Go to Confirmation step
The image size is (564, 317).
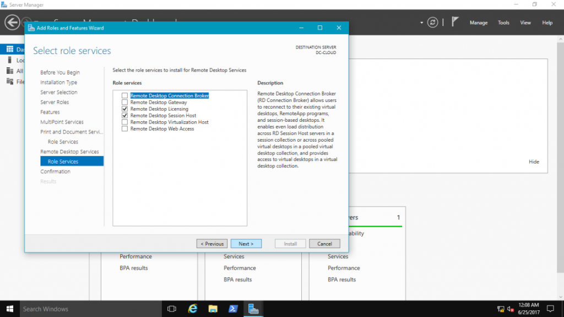pos(56,171)
